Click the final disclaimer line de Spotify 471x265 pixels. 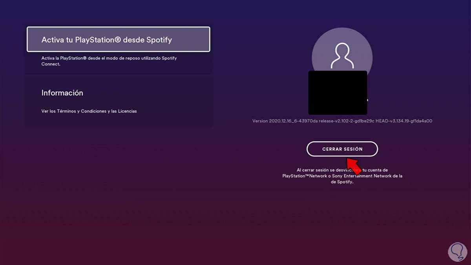pos(343,182)
